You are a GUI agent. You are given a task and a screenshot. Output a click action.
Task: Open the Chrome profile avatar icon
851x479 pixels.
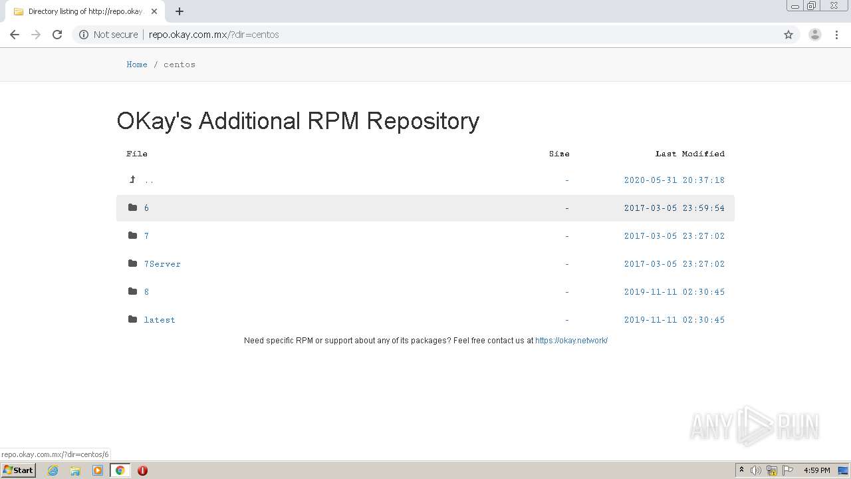(x=815, y=35)
